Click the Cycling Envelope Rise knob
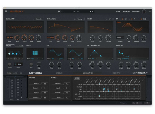Image resolution: width=155 pixels, height=114 pixels. (92, 64)
